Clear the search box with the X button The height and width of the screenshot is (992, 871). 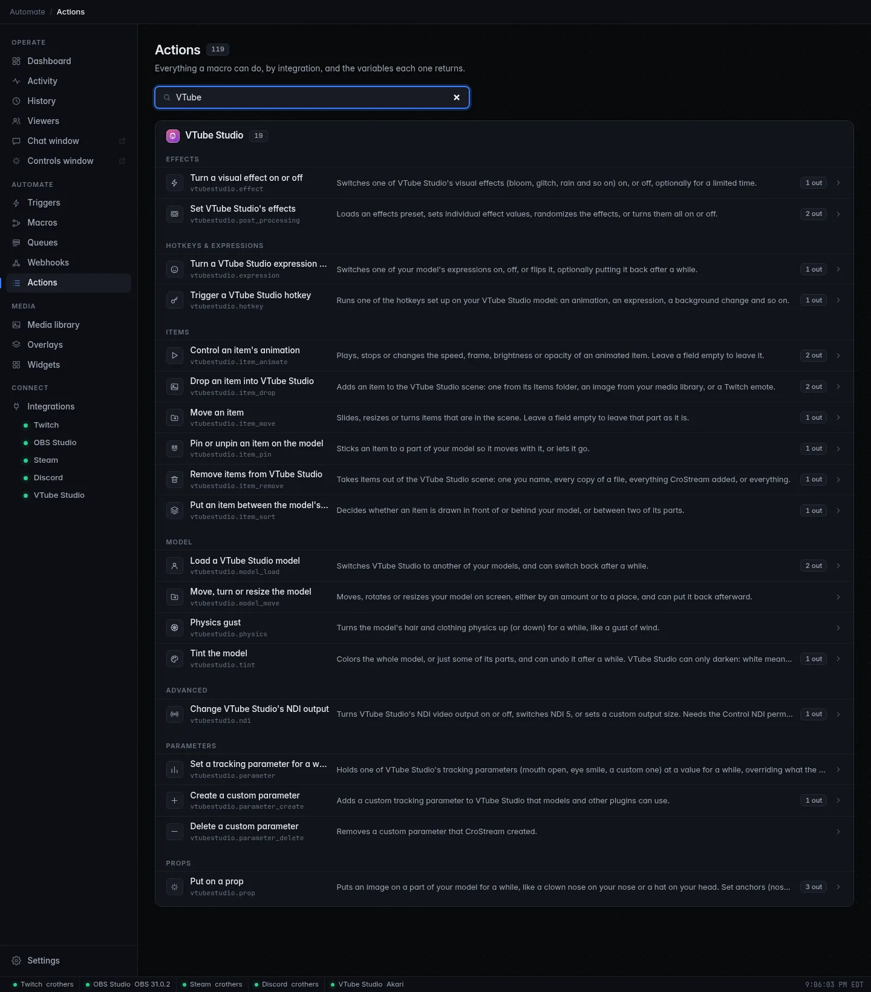pyautogui.click(x=457, y=97)
